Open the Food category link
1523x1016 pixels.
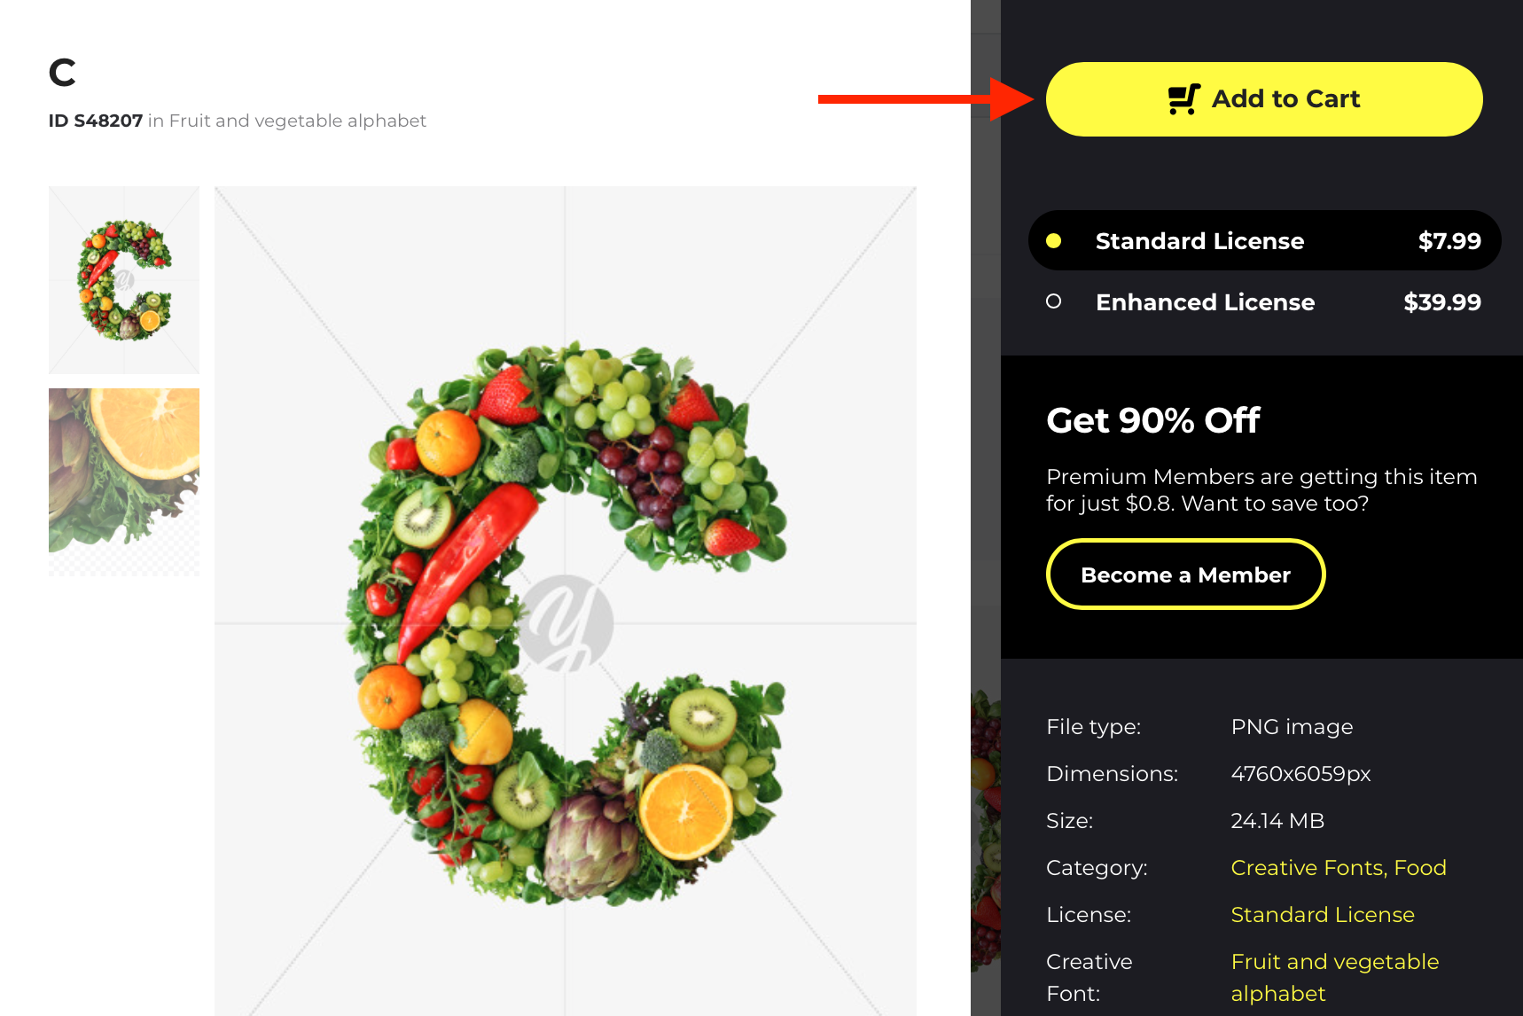[x=1420, y=868]
